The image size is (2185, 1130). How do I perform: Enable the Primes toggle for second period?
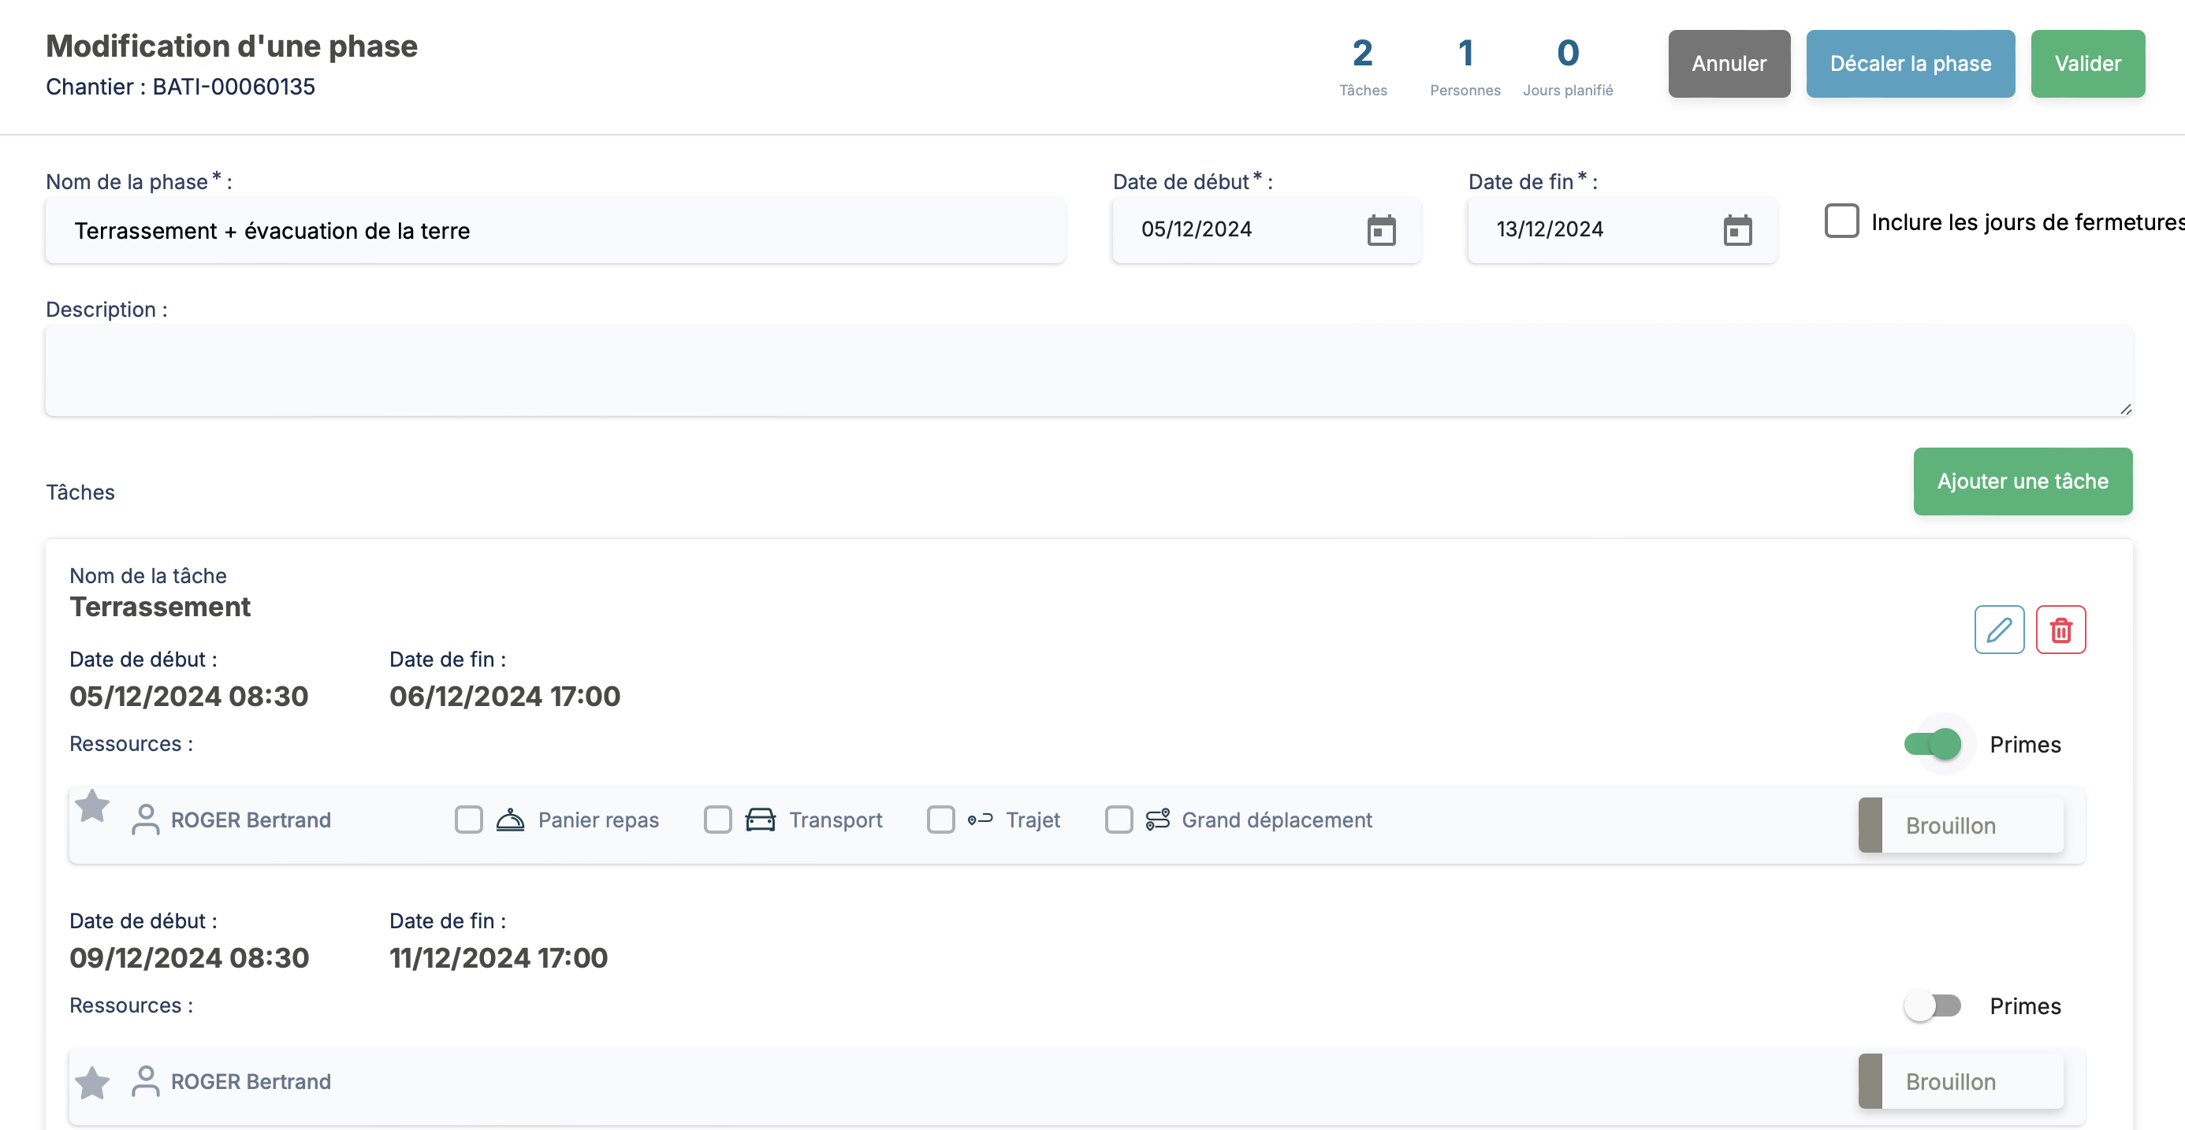[1933, 1006]
